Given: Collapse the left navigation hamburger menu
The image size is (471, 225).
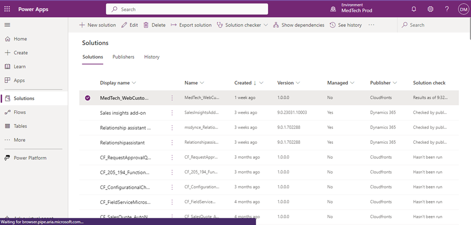Looking at the screenshot, I should coord(7,25).
